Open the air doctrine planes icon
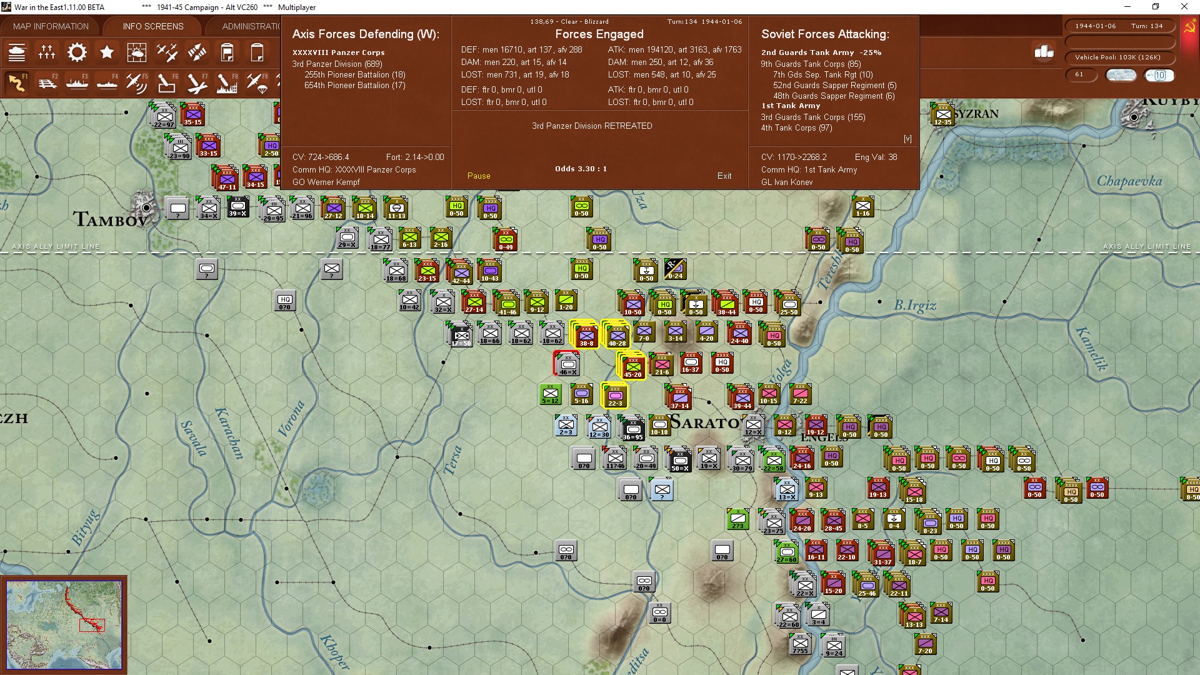The height and width of the screenshot is (675, 1200). [167, 52]
